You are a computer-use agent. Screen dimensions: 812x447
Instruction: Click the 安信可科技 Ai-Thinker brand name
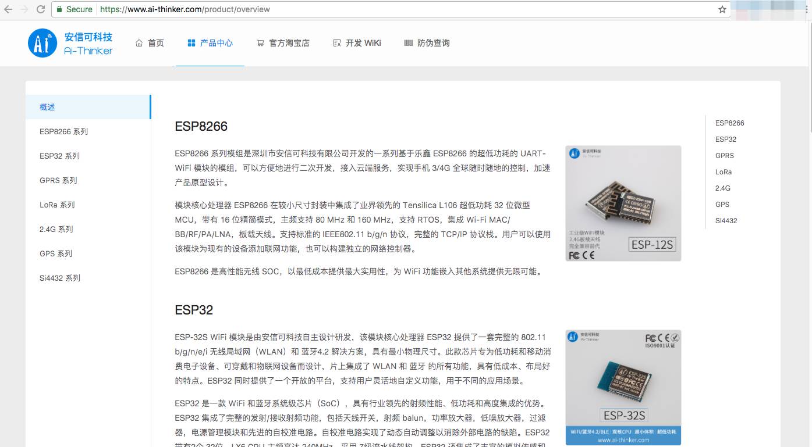pos(88,44)
